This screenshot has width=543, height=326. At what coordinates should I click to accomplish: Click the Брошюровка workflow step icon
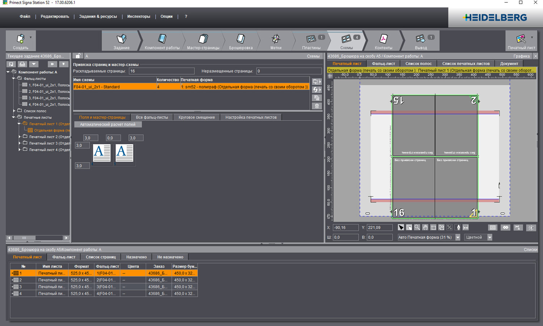241,39
